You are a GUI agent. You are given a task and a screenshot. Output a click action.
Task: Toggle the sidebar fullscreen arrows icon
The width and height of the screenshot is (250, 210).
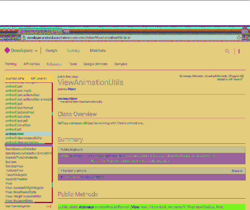coord(49,206)
